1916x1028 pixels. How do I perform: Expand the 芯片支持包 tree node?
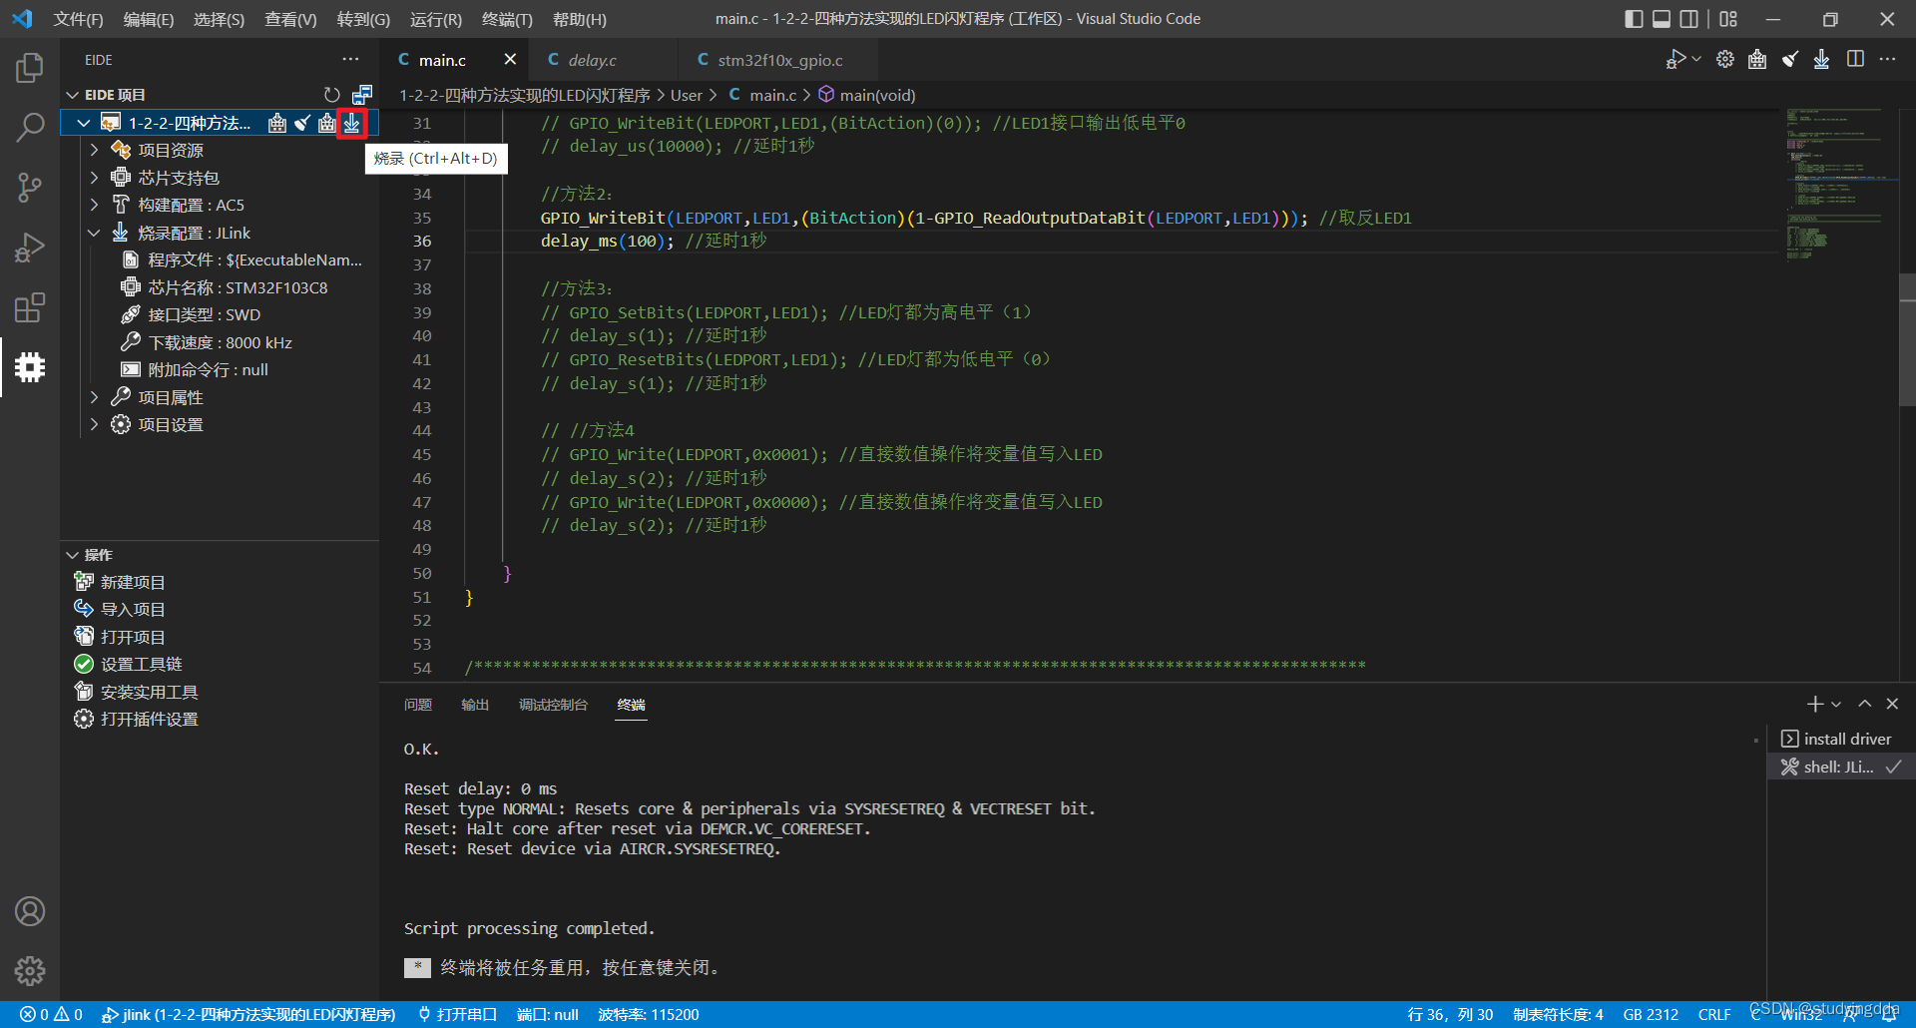[x=94, y=178]
